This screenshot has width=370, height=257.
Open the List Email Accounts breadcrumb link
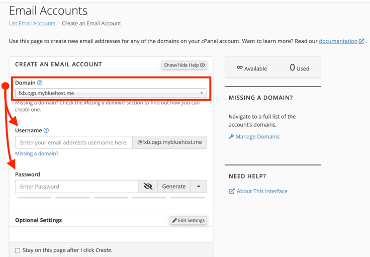tap(32, 23)
